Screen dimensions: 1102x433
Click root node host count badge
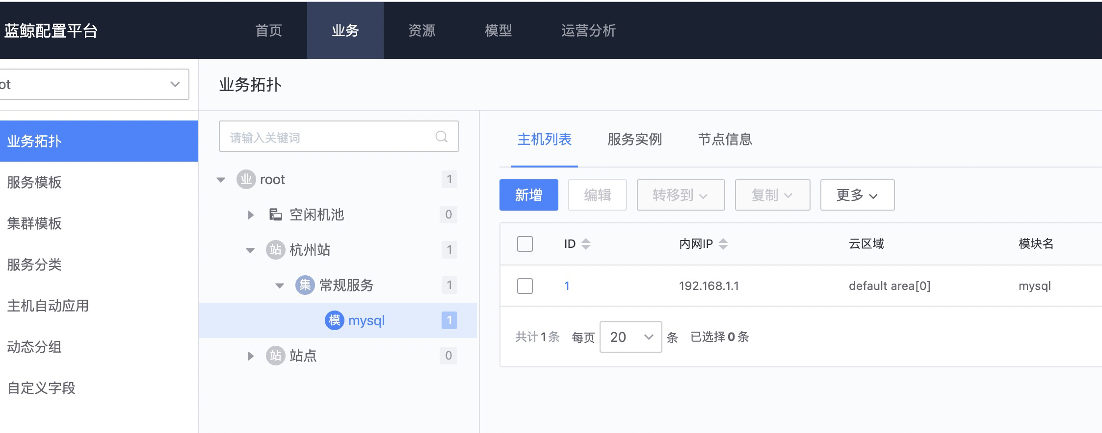point(449,179)
